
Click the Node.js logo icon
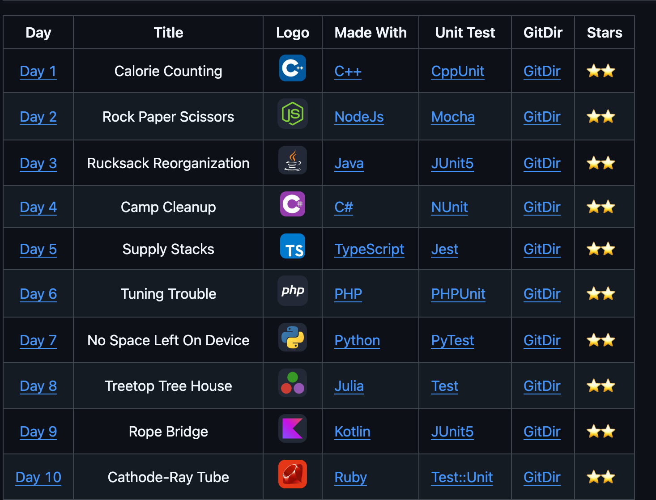292,114
